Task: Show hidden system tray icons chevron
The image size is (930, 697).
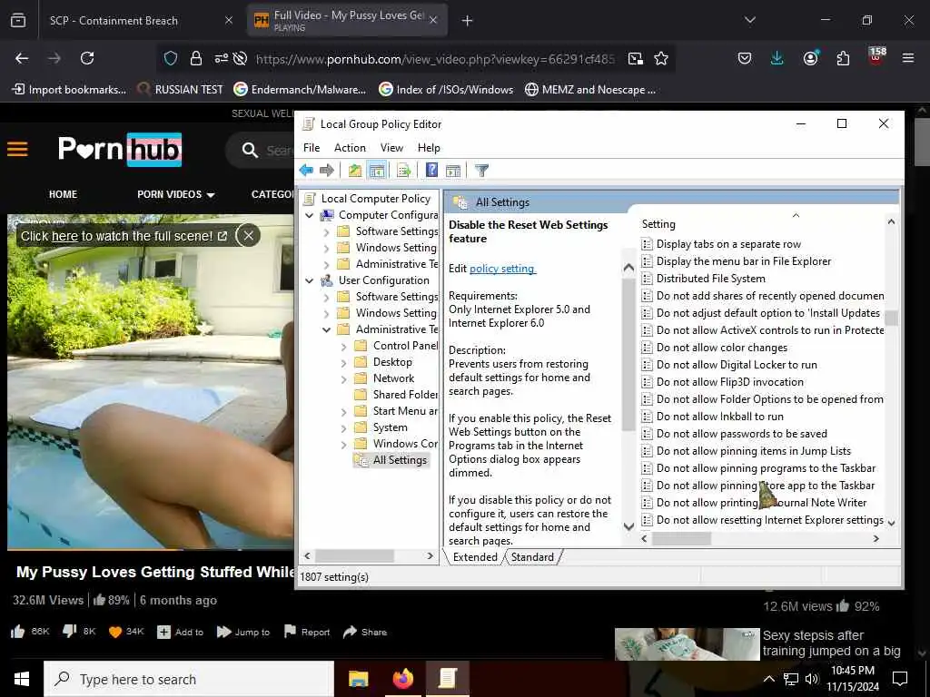Action: point(768,679)
